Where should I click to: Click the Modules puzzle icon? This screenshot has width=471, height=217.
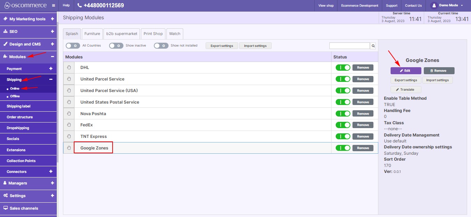[x=6, y=57]
